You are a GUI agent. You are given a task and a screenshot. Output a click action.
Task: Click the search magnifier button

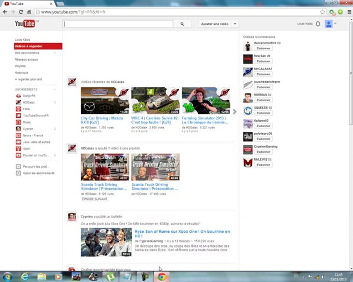182,24
